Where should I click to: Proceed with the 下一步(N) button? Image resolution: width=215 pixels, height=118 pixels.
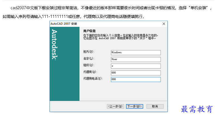point(135,106)
